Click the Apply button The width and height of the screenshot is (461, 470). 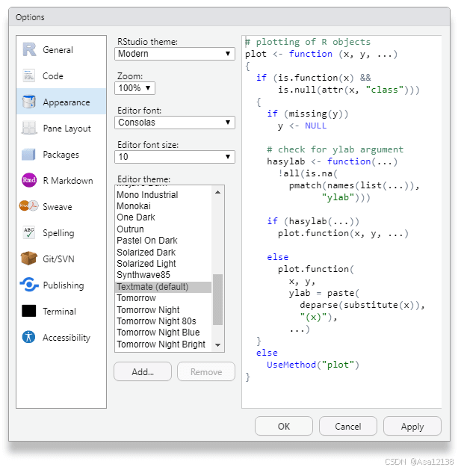pyautogui.click(x=412, y=426)
